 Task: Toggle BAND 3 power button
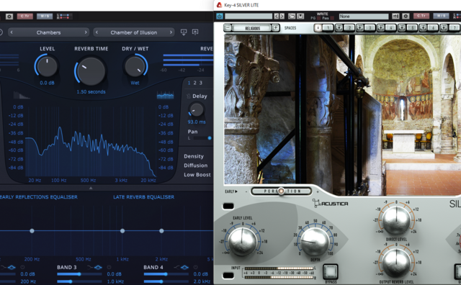pos(109,267)
